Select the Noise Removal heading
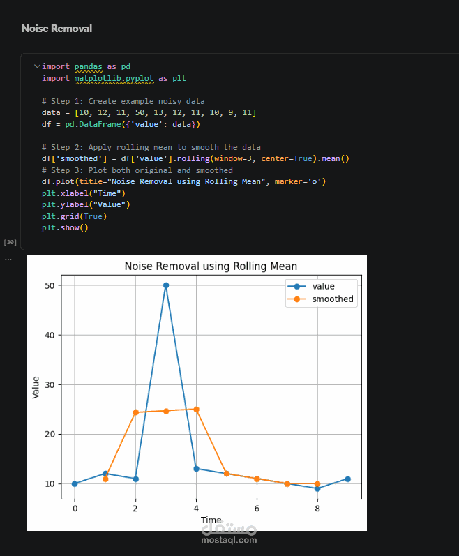 click(57, 29)
